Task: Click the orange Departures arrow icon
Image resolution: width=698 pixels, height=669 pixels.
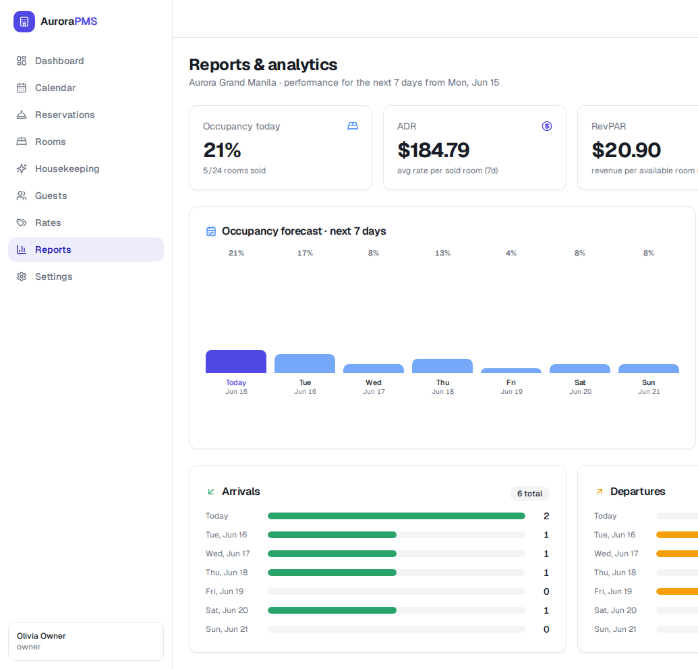Action: pos(599,492)
